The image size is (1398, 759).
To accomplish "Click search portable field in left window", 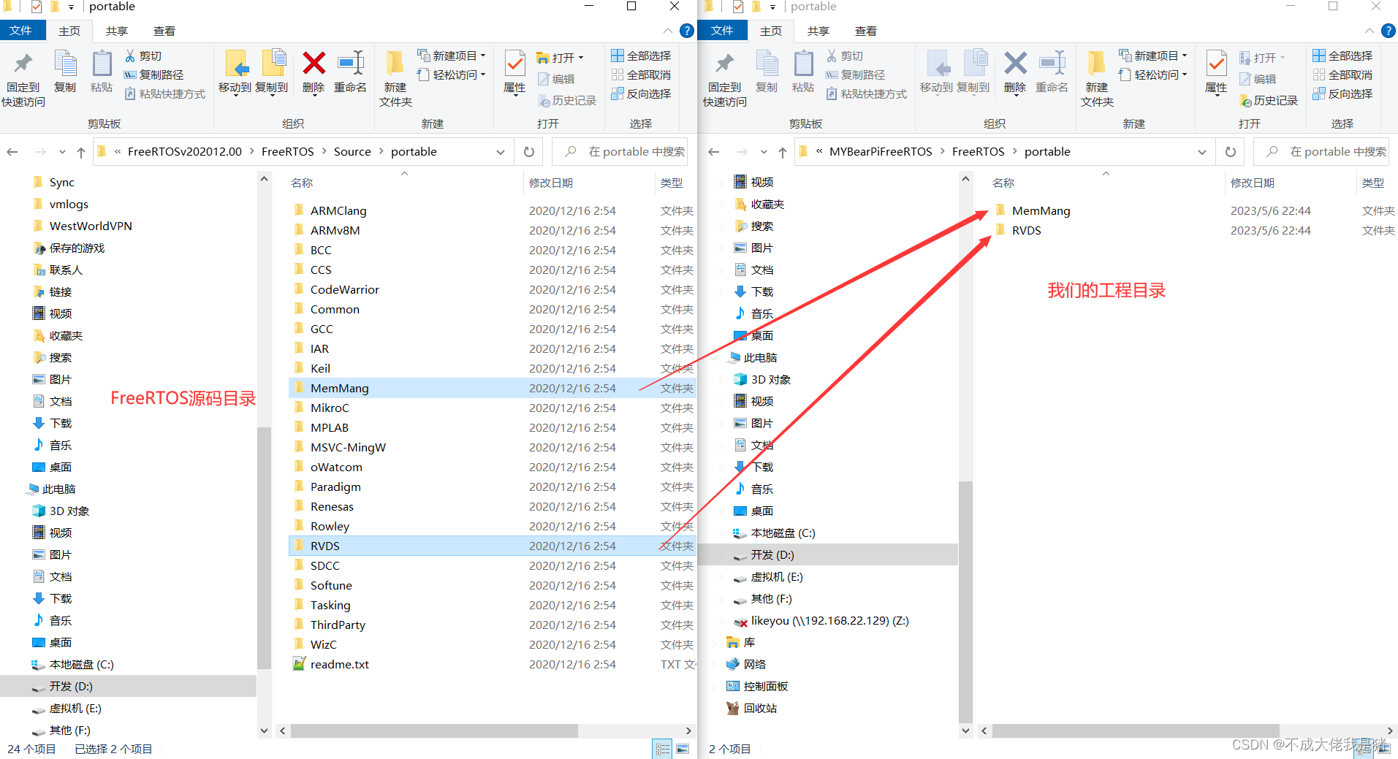I will [x=620, y=152].
